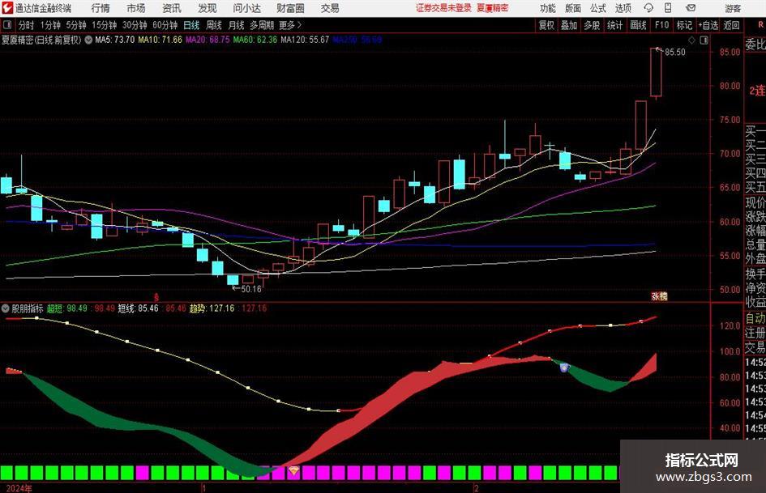Click the red 夏厦精密 stock name in title bar
The width and height of the screenshot is (766, 493).
point(493,8)
